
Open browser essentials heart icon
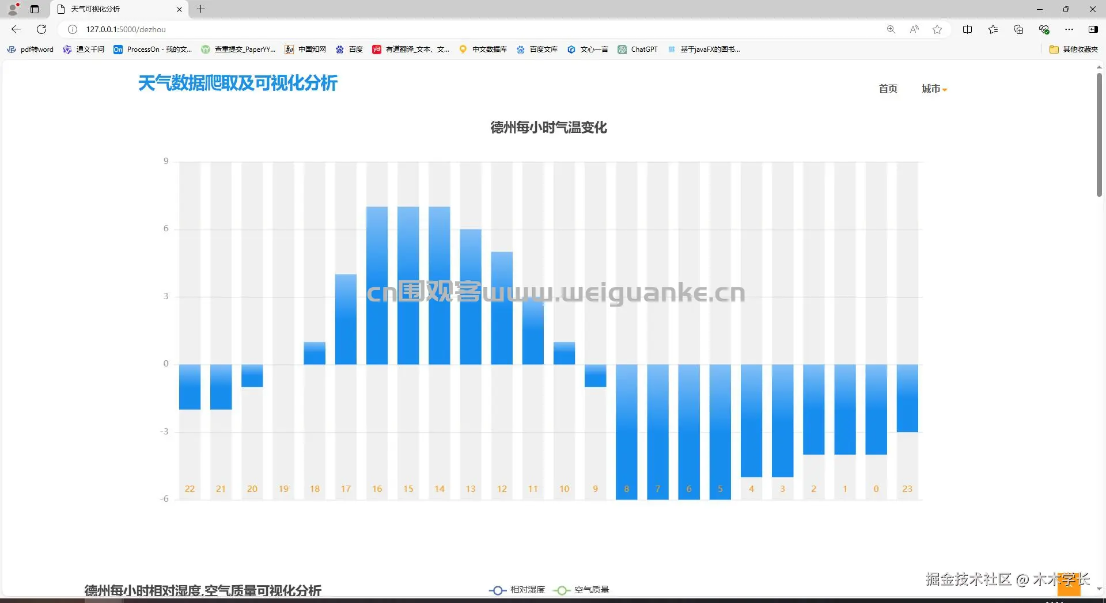pyautogui.click(x=1044, y=29)
